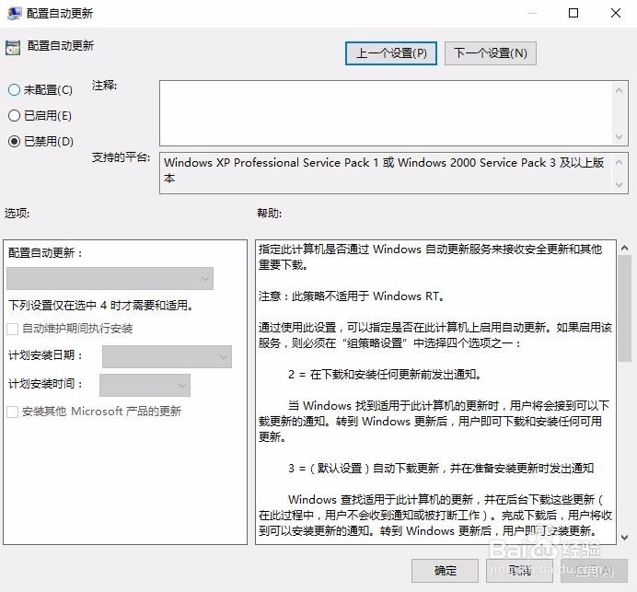Click help line '3 =（默认设置）自动下载更新'
Screen dimensions: 637x592
pos(364,469)
